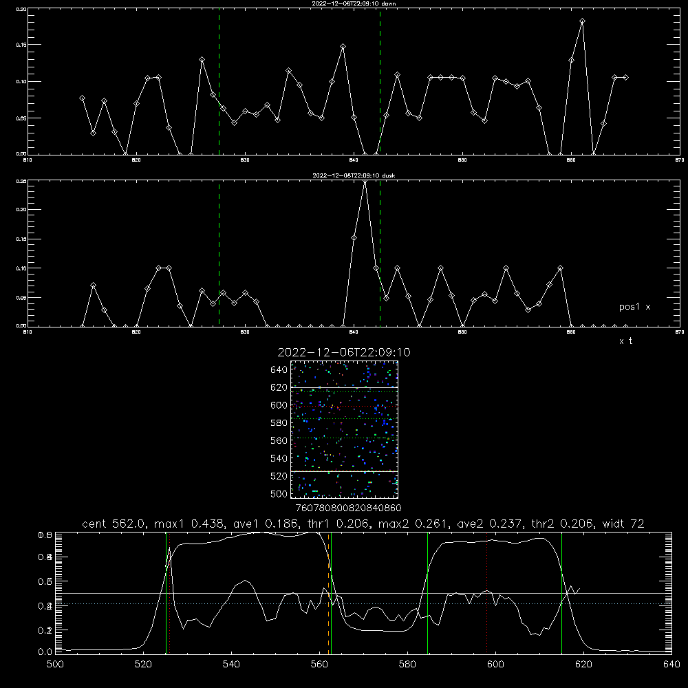Click the 'max2 0.261' value
Viewport: 688px width, 688px height.
[x=414, y=524]
